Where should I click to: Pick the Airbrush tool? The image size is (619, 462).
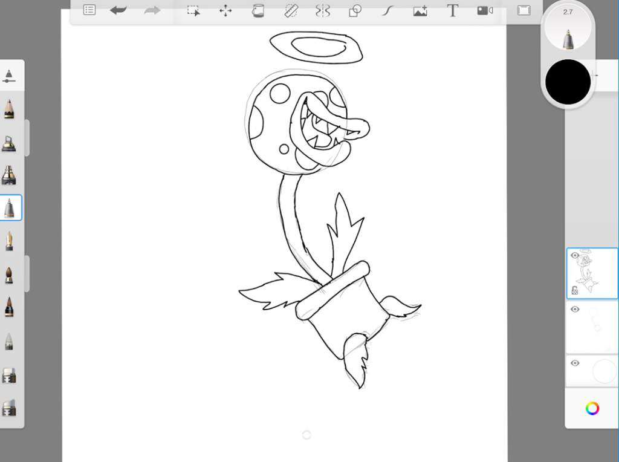point(8,143)
